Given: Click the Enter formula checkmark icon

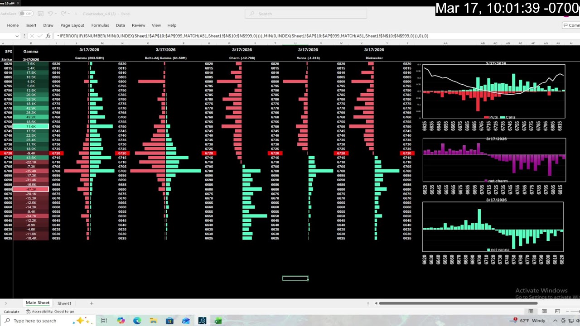Looking at the screenshot, I should point(39,36).
